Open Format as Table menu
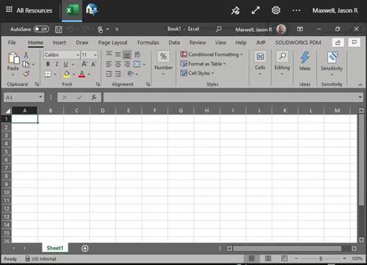The width and height of the screenshot is (367, 265). pos(203,64)
